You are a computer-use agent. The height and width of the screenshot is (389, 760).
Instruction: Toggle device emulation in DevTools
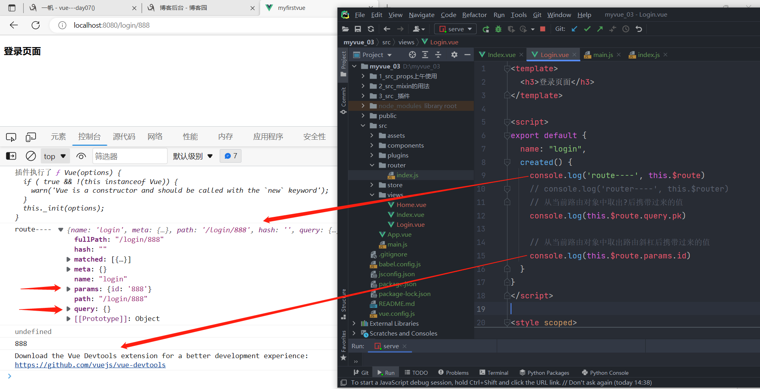[x=31, y=137]
